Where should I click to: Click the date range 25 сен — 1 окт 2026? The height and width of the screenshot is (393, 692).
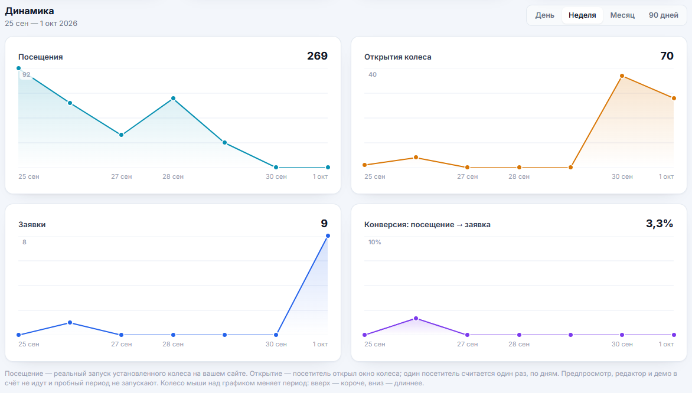pyautogui.click(x=41, y=24)
